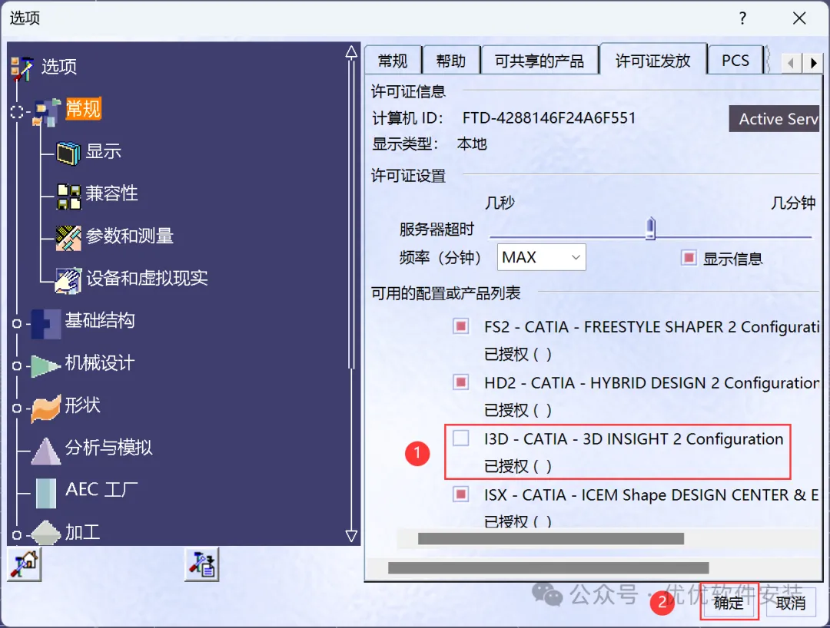Expand the 形状 tree node
This screenshot has height=628, width=830.
point(17,408)
